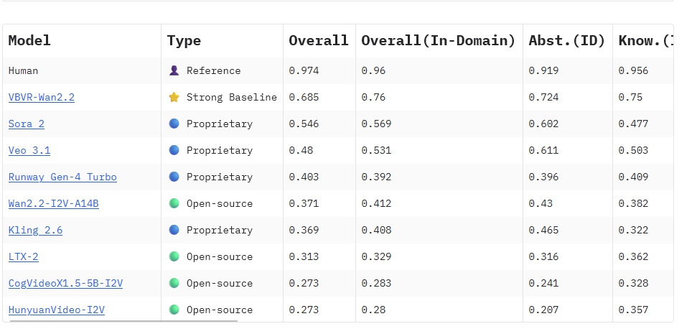
Task: Select Human's Overall value 0.974
Action: pyautogui.click(x=304, y=70)
